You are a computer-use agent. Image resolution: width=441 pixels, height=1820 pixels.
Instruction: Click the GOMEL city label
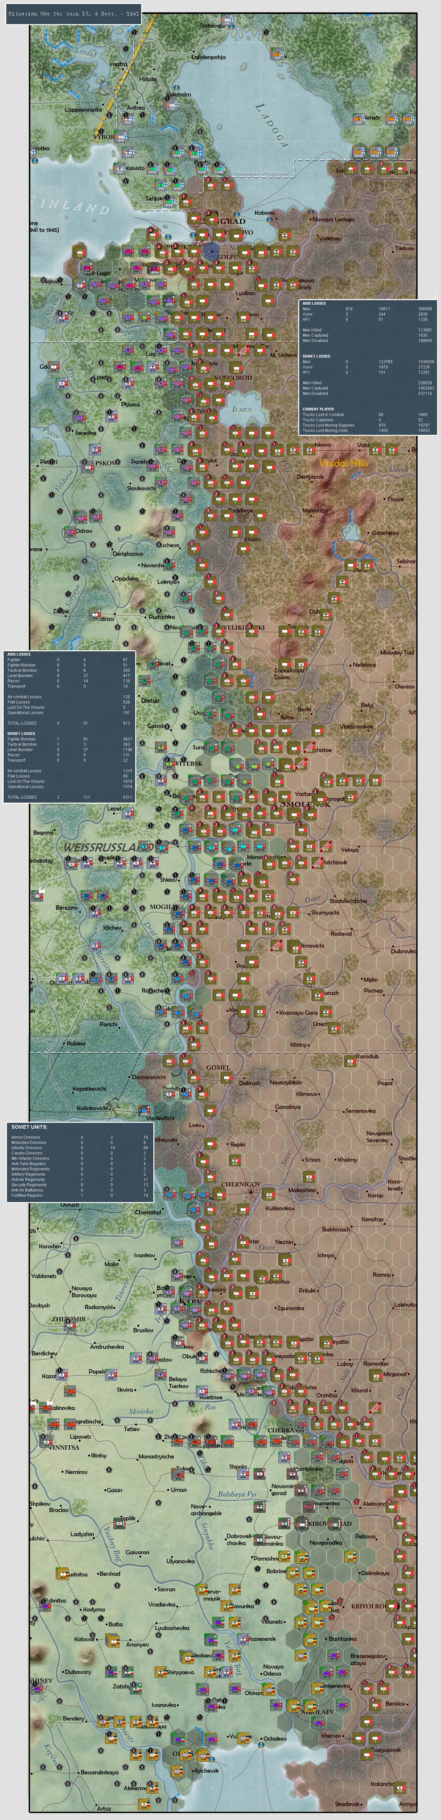point(219,1067)
